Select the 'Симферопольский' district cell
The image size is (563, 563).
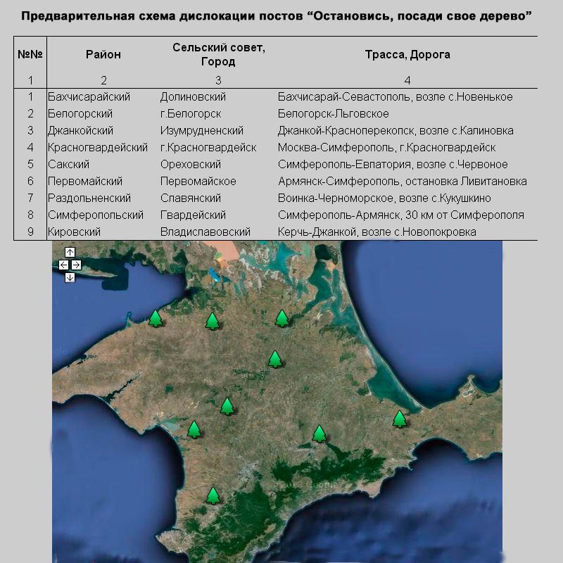[x=96, y=215]
